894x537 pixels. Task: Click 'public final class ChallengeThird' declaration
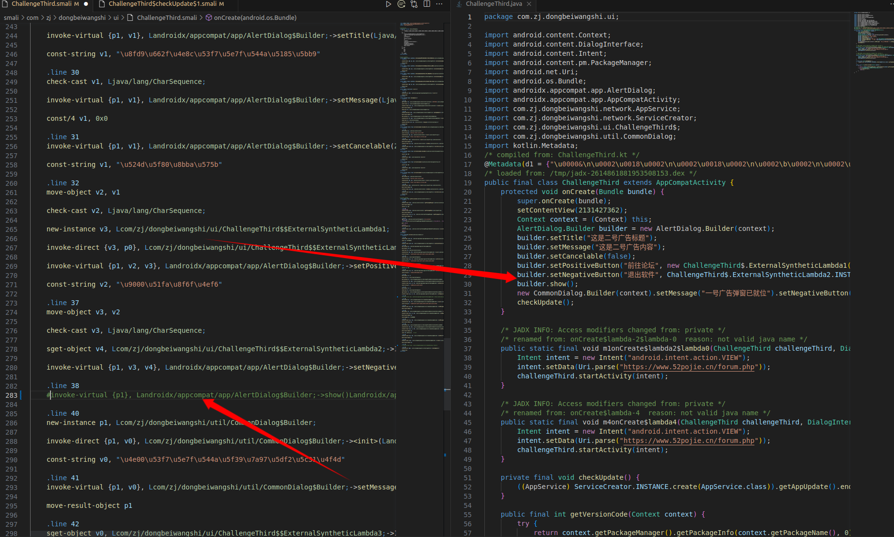click(609, 183)
